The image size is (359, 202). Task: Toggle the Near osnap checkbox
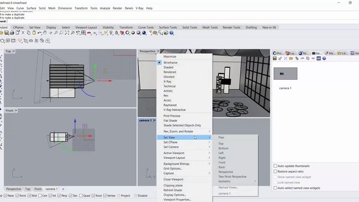[x=5, y=196]
